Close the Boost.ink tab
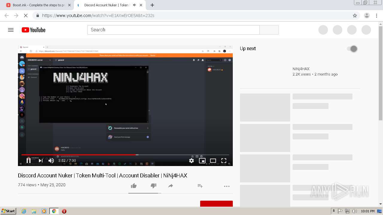This screenshot has height=215, width=383. 69,5
